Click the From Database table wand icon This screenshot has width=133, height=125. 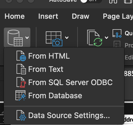click(x=21, y=95)
